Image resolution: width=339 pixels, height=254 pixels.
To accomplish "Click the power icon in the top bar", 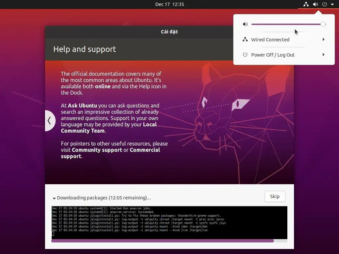I will click(324, 4).
